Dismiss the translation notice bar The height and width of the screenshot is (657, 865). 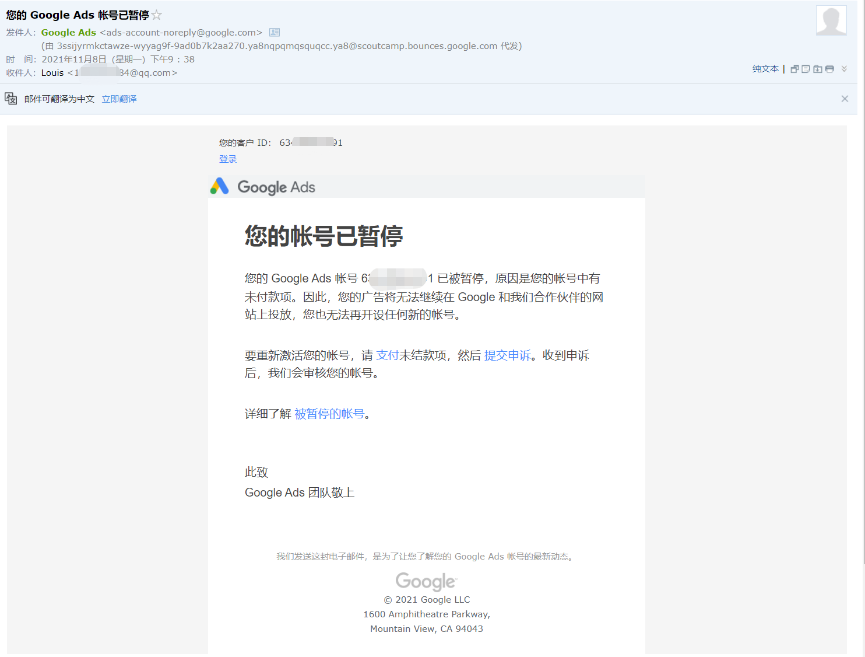(x=845, y=99)
